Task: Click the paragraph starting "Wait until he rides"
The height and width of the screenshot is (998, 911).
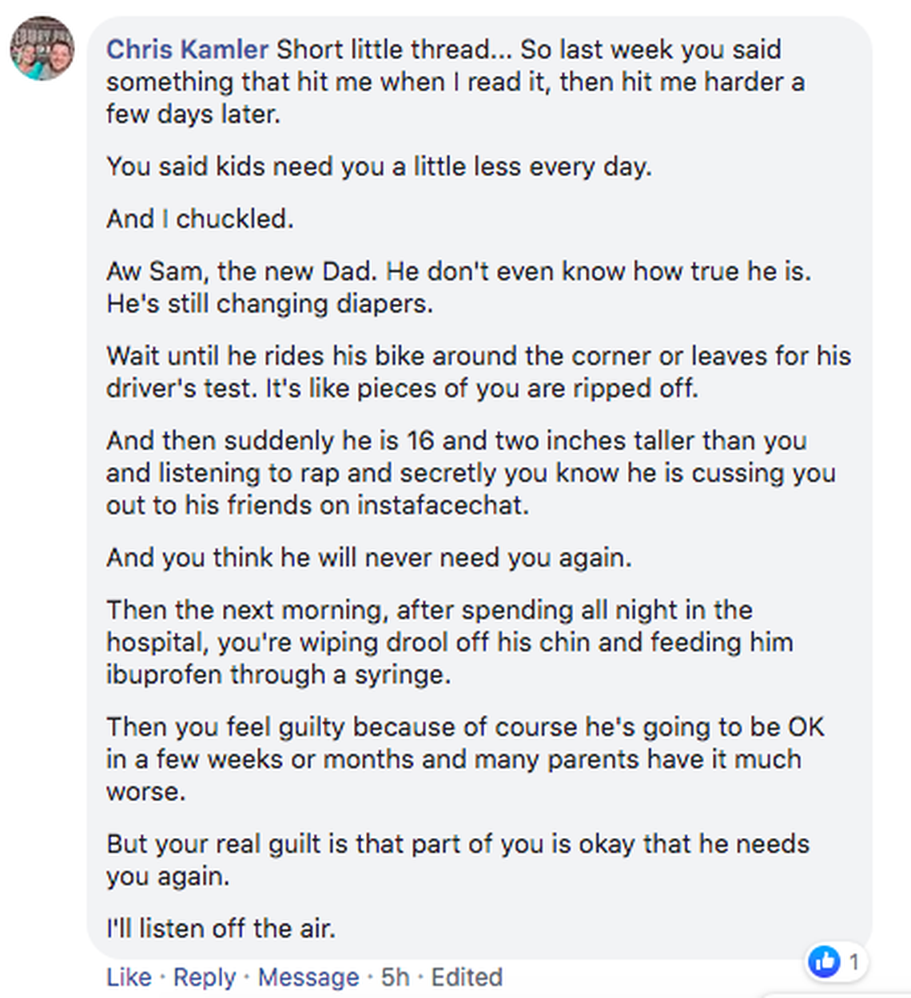Action: (478, 372)
